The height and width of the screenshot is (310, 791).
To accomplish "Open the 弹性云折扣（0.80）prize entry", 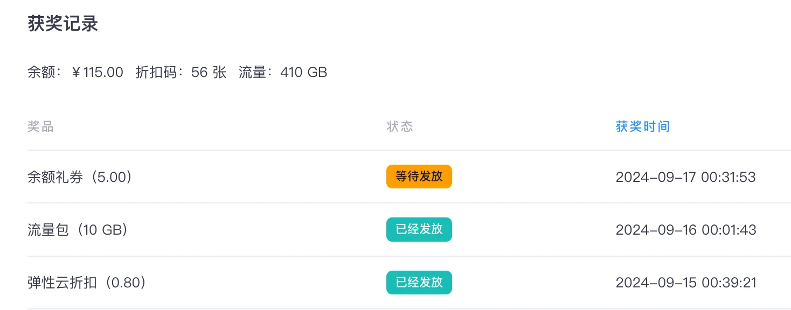I will 87,283.
